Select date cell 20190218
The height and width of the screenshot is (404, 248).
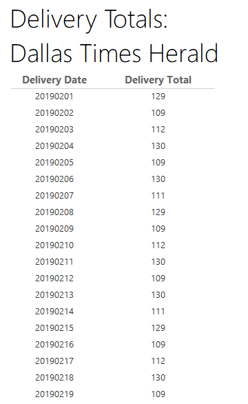(54, 378)
